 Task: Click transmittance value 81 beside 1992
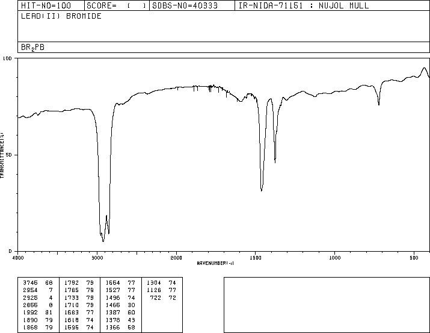[49, 313]
